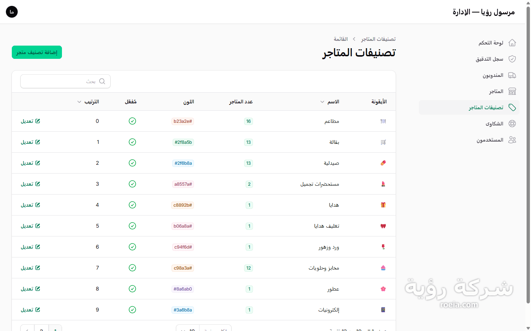This screenshot has width=531, height=331.
Task: Click the store count 2 for مستحضرات تجميل
Action: pyautogui.click(x=249, y=184)
